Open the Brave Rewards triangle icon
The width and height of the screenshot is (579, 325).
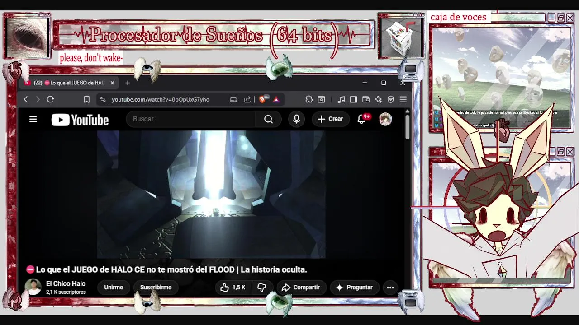click(x=276, y=99)
